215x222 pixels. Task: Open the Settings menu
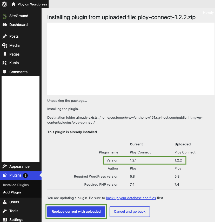pyautogui.click(x=16, y=220)
